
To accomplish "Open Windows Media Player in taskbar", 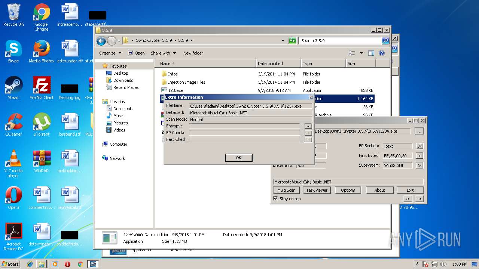I will coord(55,264).
